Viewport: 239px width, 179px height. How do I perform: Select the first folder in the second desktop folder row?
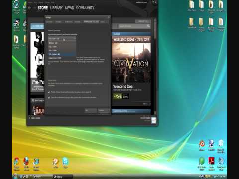point(192,23)
